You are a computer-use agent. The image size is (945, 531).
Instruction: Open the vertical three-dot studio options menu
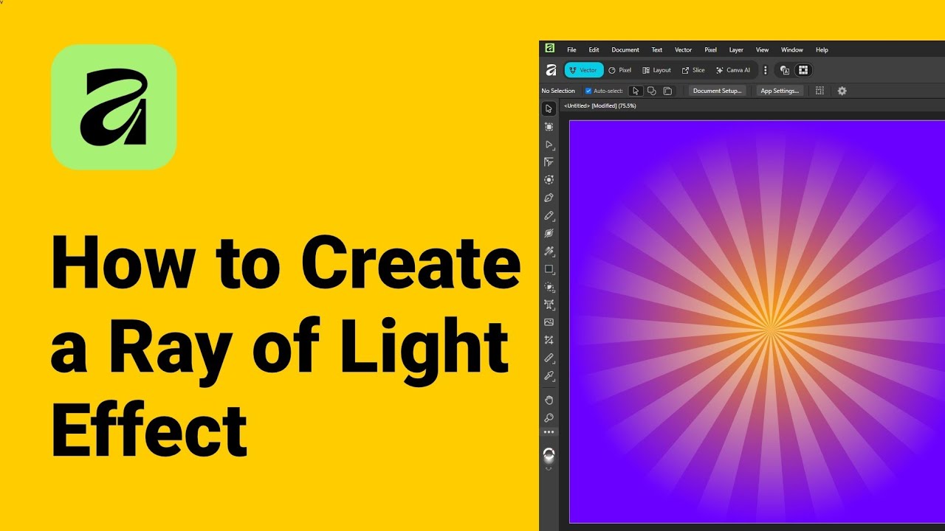click(765, 70)
